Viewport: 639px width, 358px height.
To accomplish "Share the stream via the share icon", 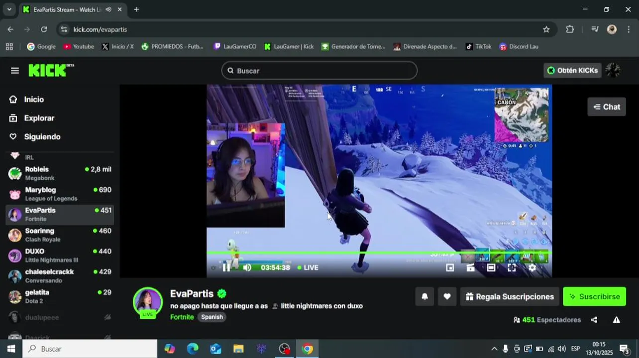I will coord(594,320).
